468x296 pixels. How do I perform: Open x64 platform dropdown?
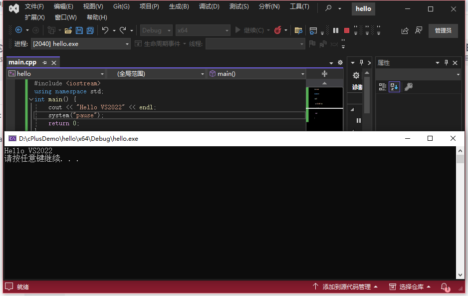pos(203,30)
